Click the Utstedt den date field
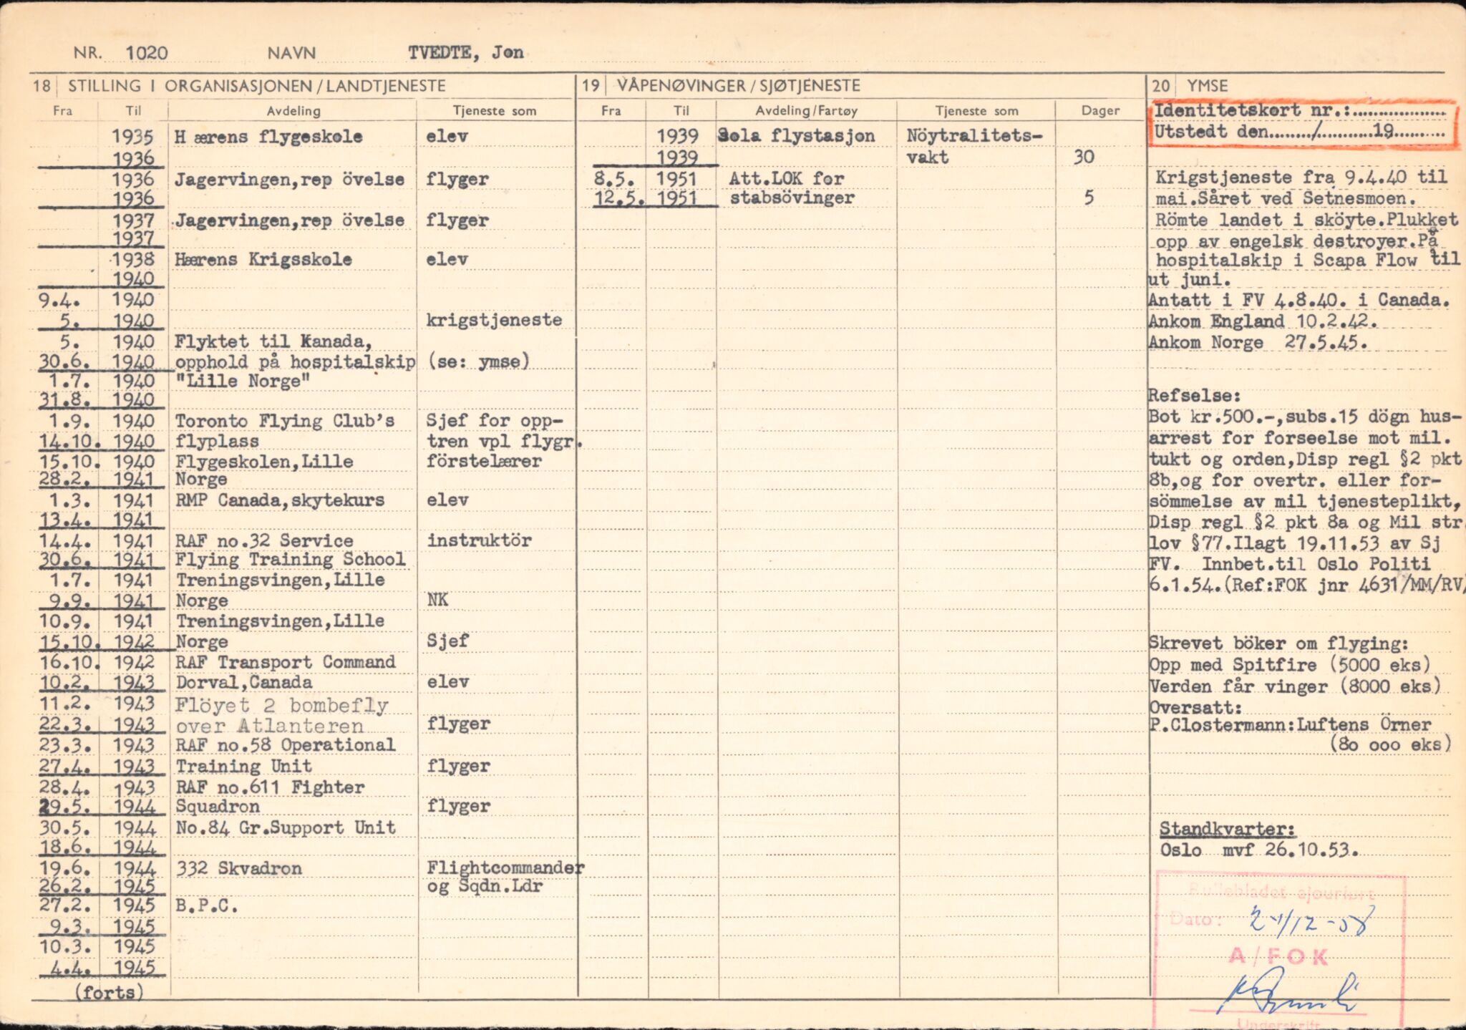 1300,131
